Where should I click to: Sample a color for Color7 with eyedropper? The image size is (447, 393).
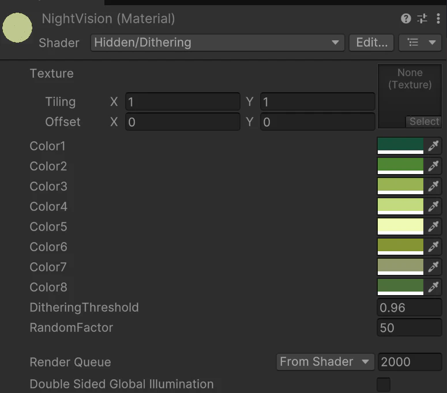tap(433, 267)
